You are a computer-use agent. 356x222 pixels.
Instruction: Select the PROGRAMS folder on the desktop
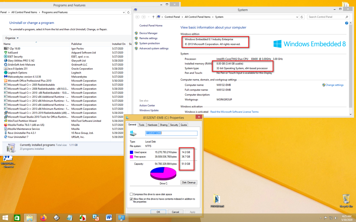217,201
